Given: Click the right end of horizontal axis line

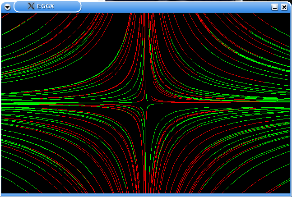Looking at the screenshot, I should (x=288, y=103).
